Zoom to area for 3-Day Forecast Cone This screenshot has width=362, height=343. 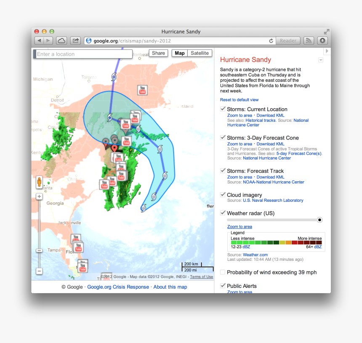[x=240, y=144]
